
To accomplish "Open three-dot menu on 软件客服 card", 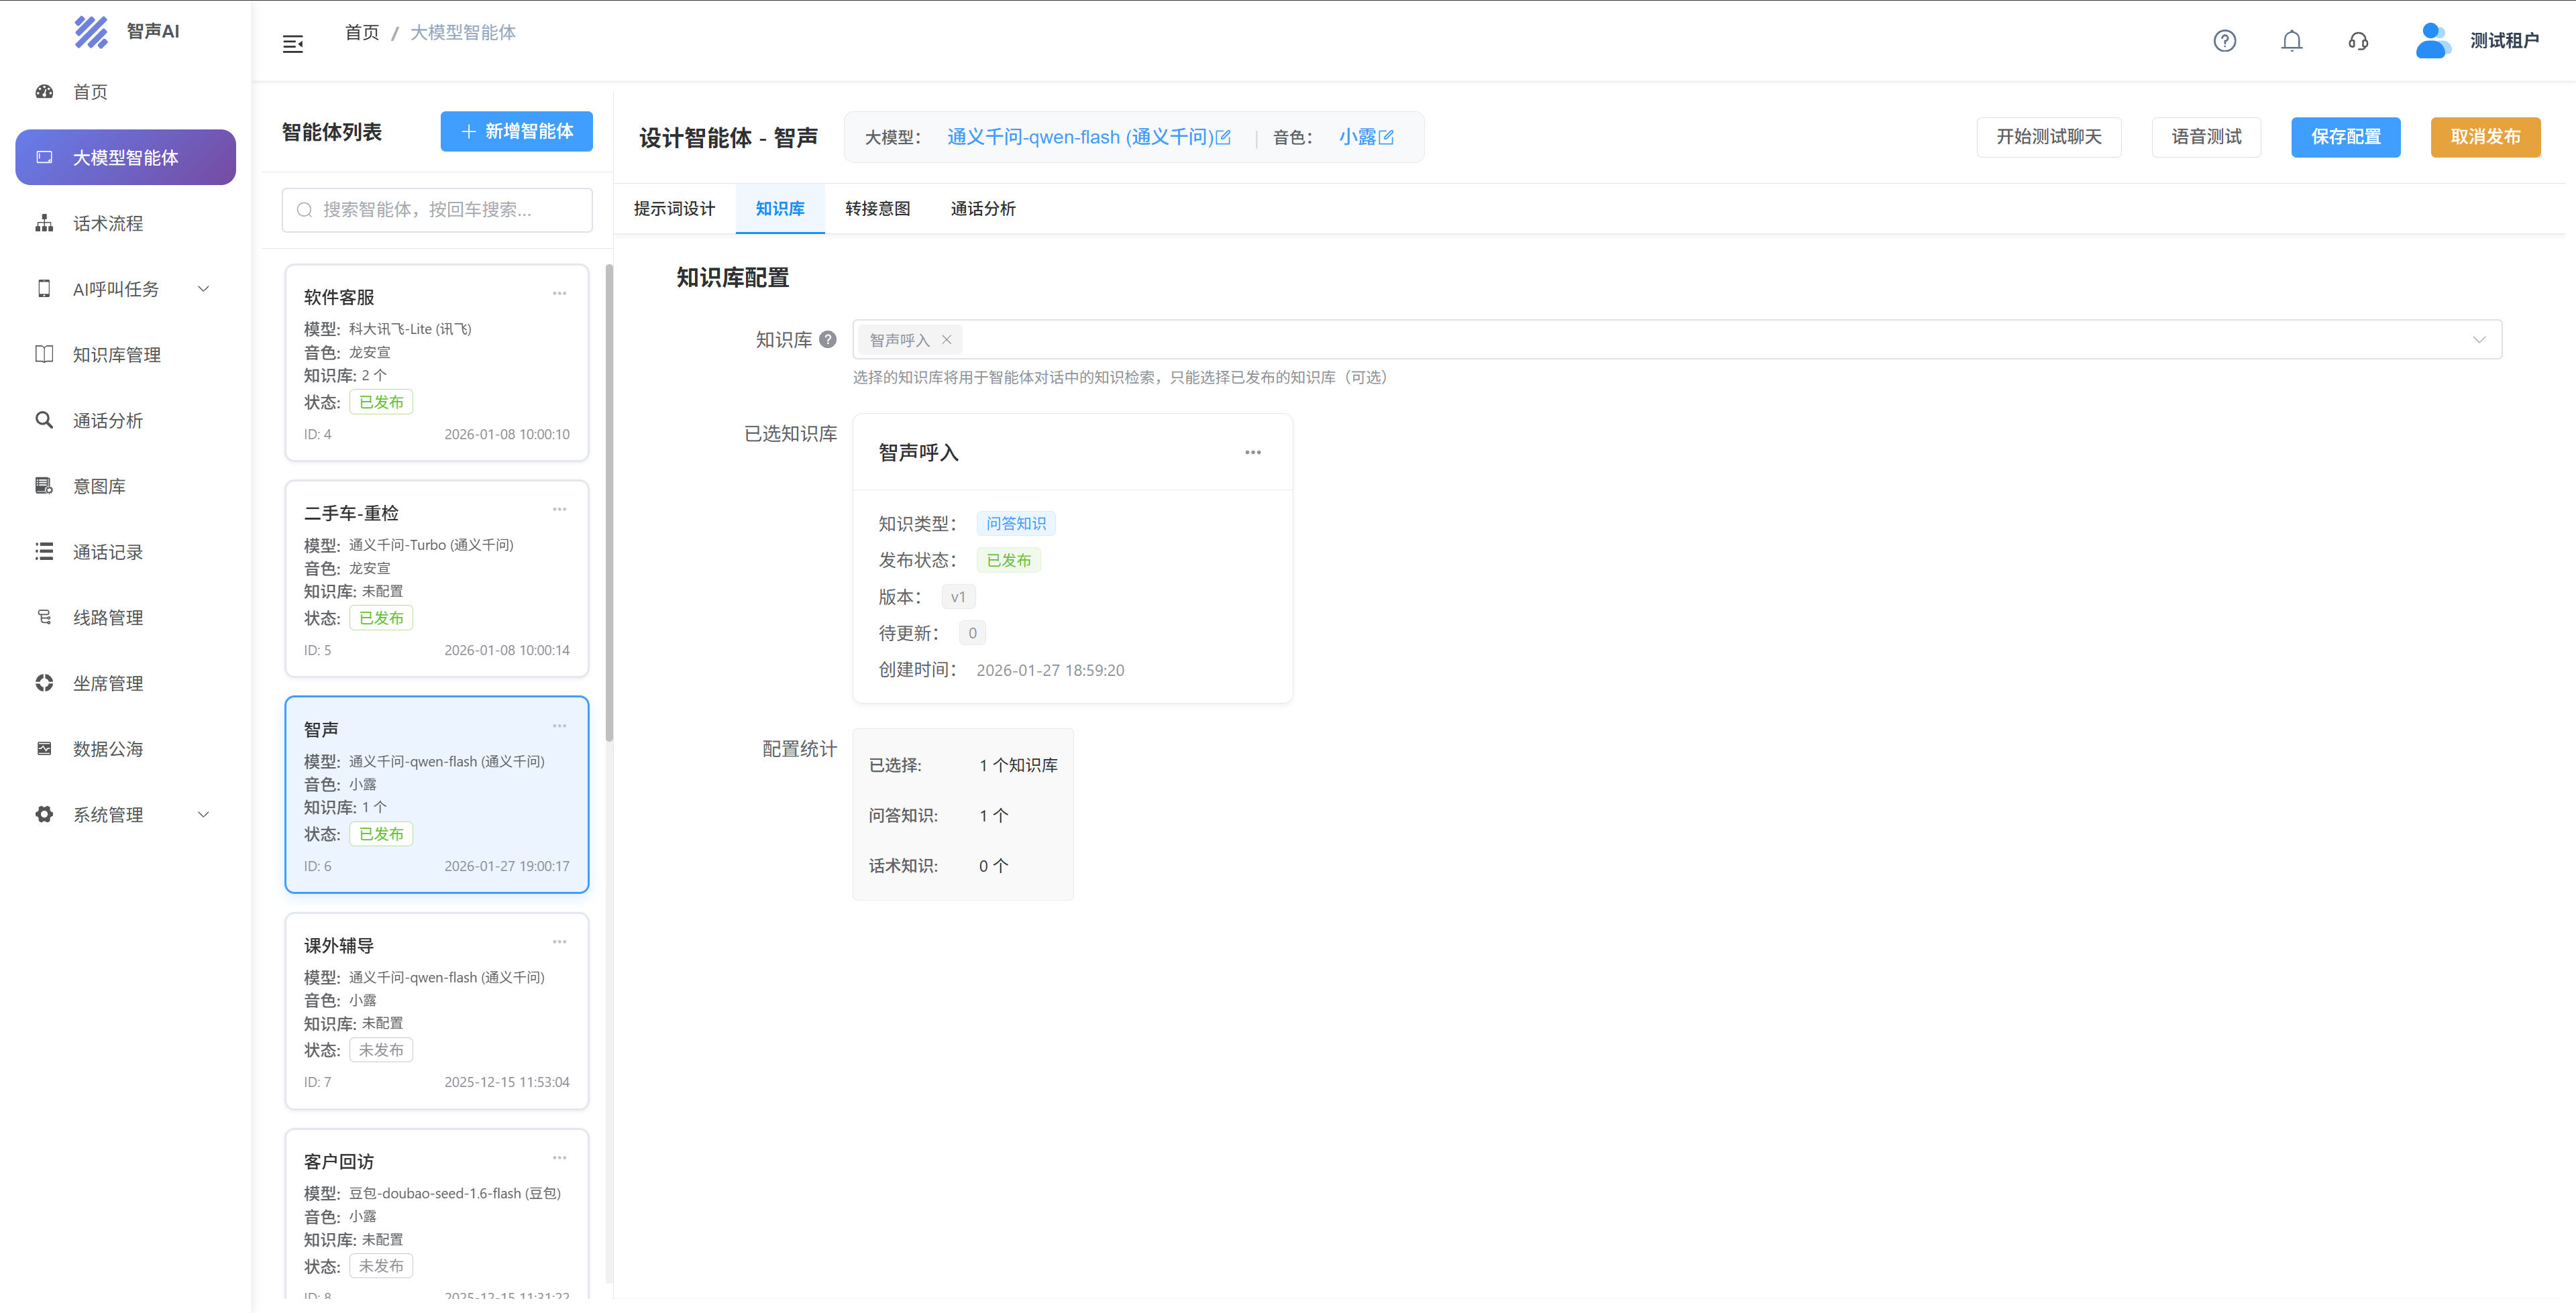I will (559, 294).
